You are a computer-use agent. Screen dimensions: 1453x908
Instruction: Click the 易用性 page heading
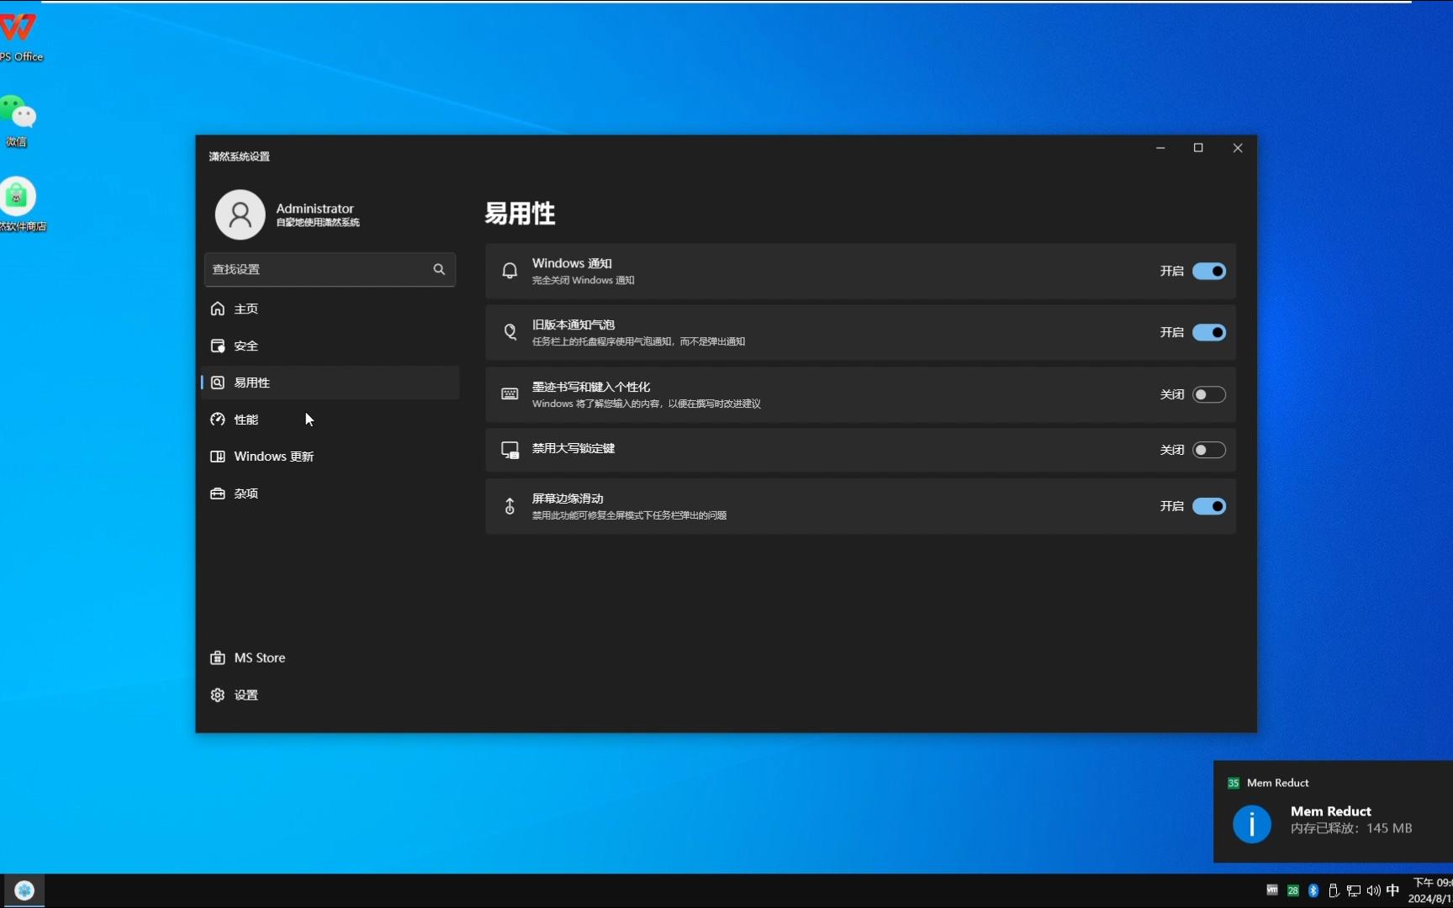(520, 214)
